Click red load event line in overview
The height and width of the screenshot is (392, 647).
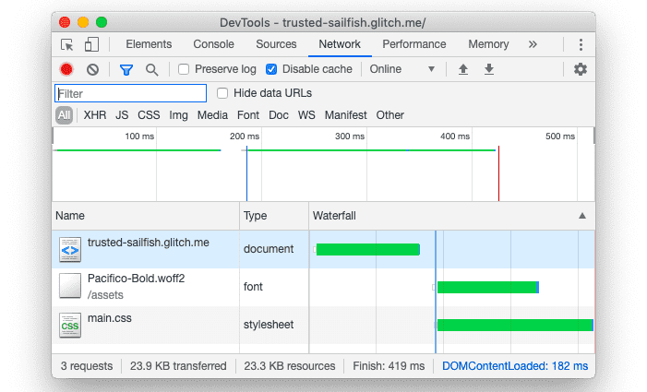pyautogui.click(x=498, y=173)
